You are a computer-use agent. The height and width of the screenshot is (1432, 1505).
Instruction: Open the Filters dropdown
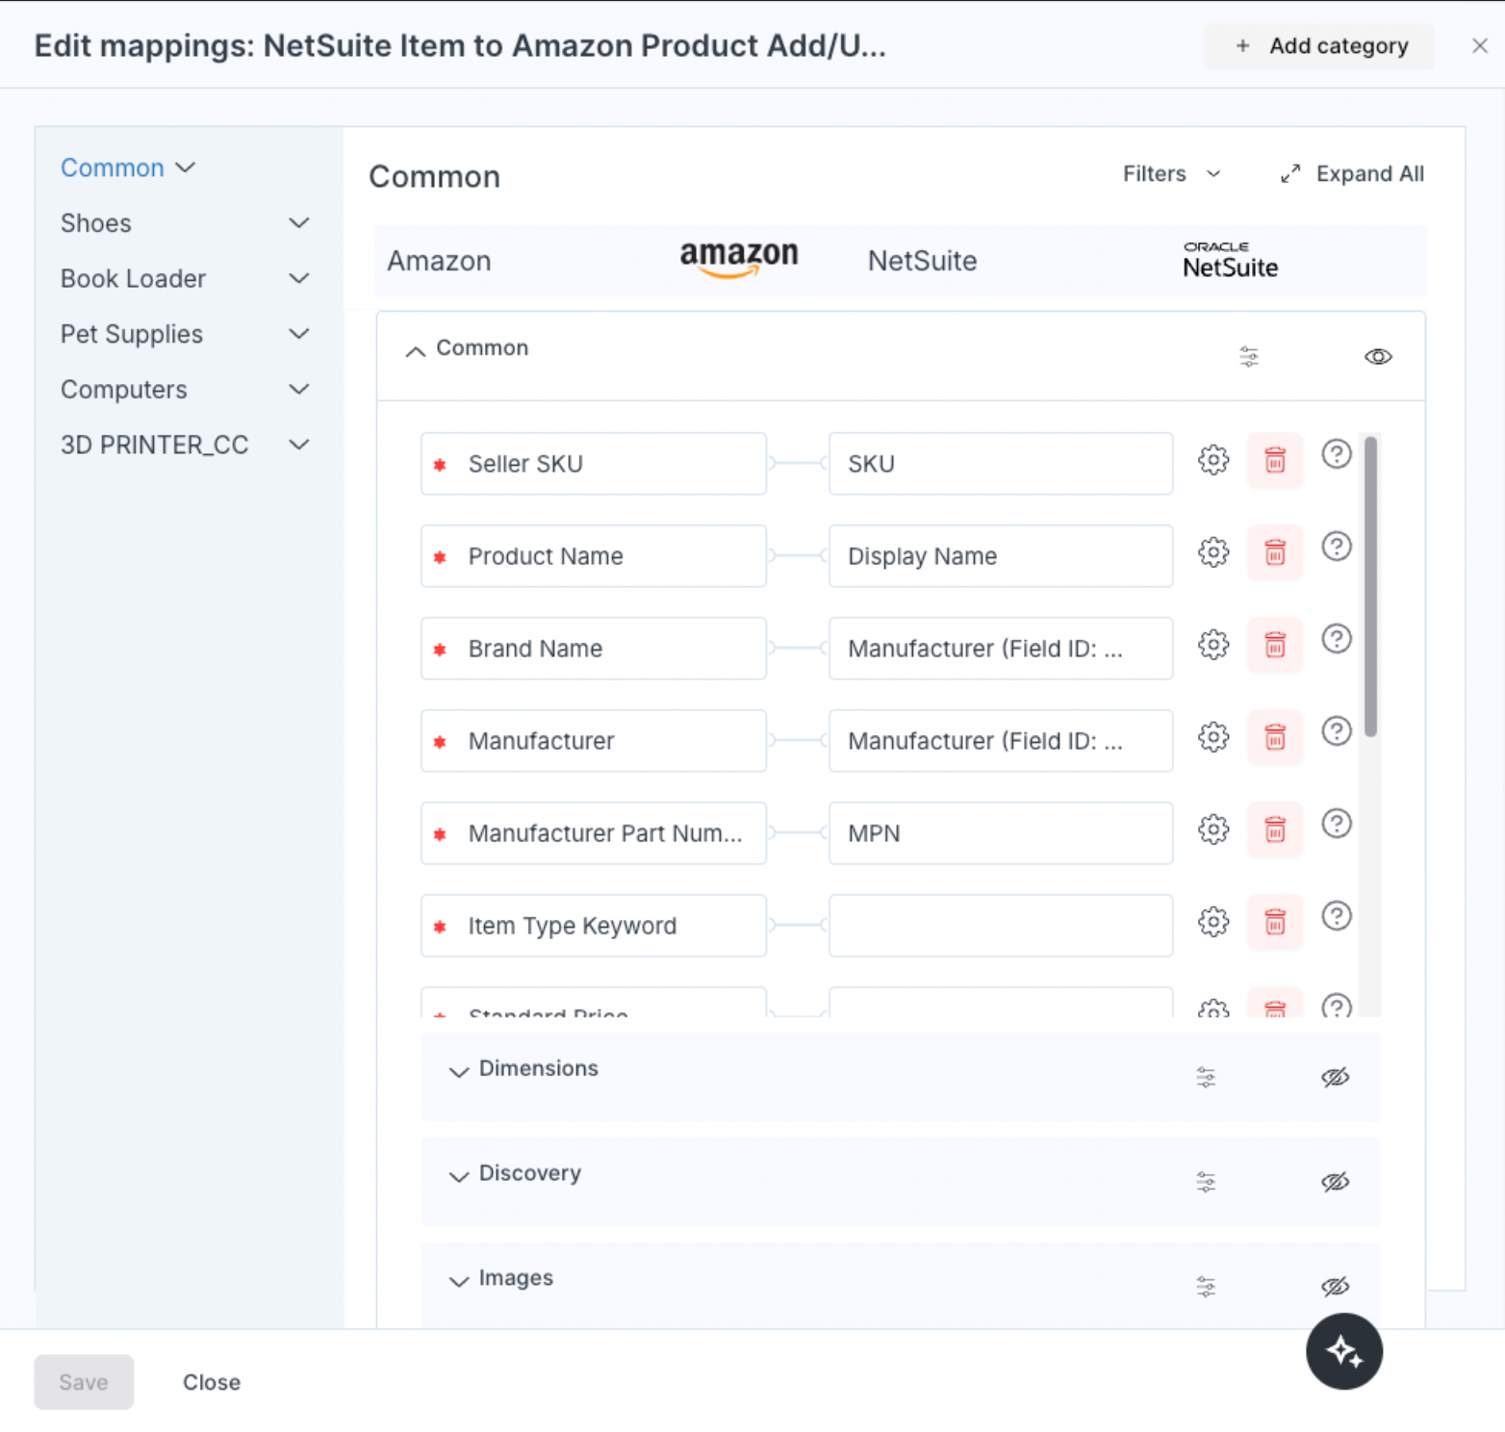coord(1171,174)
